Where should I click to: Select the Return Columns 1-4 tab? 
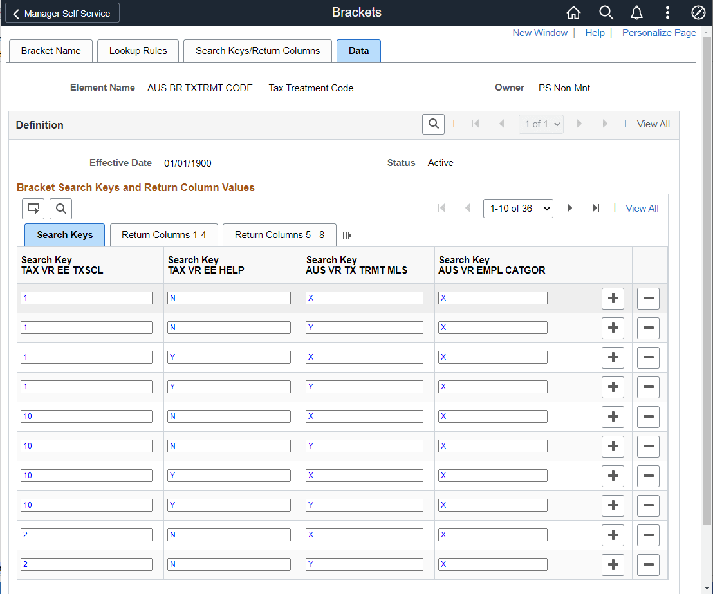(x=163, y=235)
